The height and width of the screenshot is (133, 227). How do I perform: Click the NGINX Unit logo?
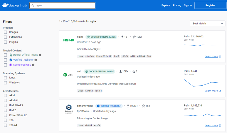coord(68,75)
